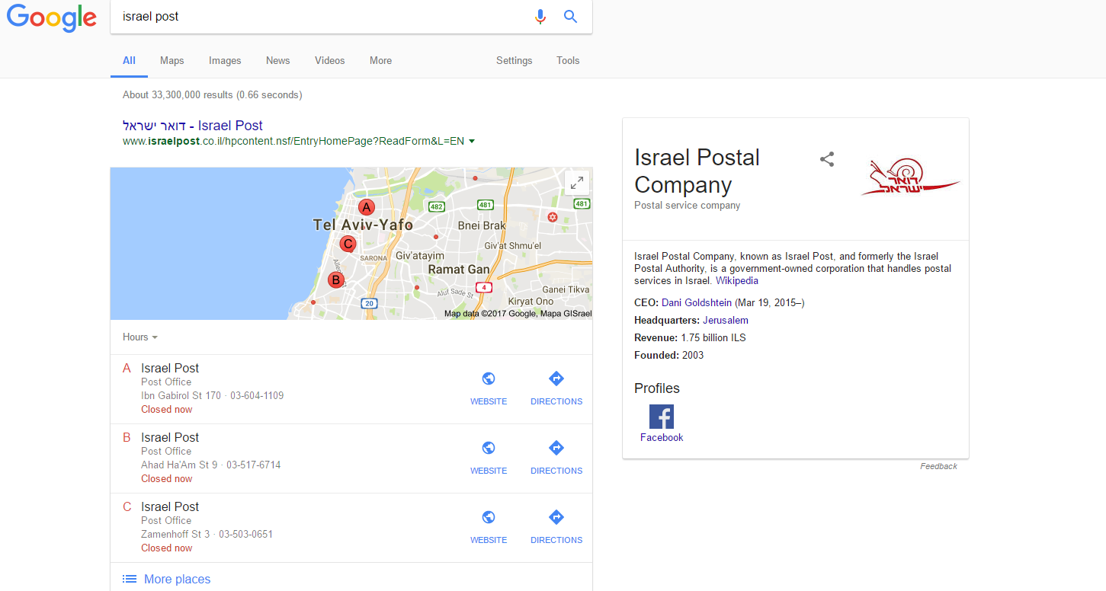1106x591 pixels.
Task: Switch to the Images tab
Action: pos(225,61)
